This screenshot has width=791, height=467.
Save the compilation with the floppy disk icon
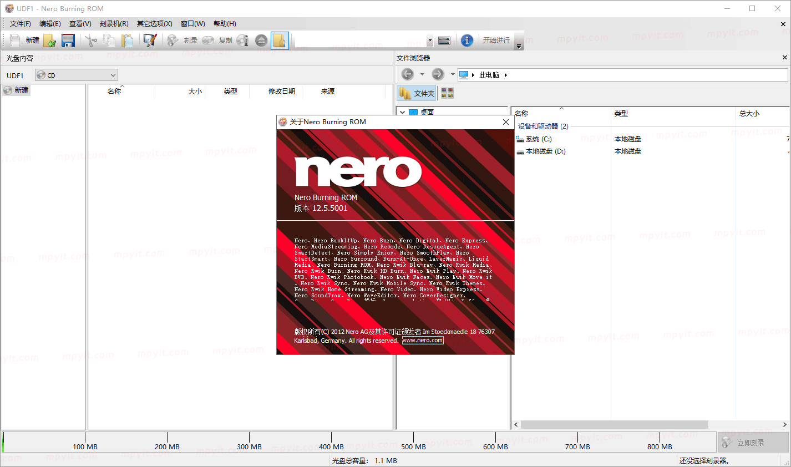pos(68,40)
